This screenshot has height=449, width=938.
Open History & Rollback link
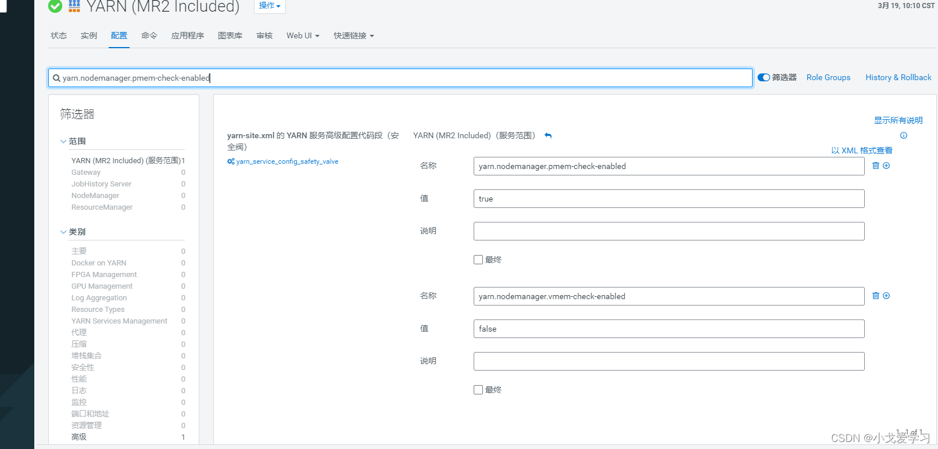point(898,77)
